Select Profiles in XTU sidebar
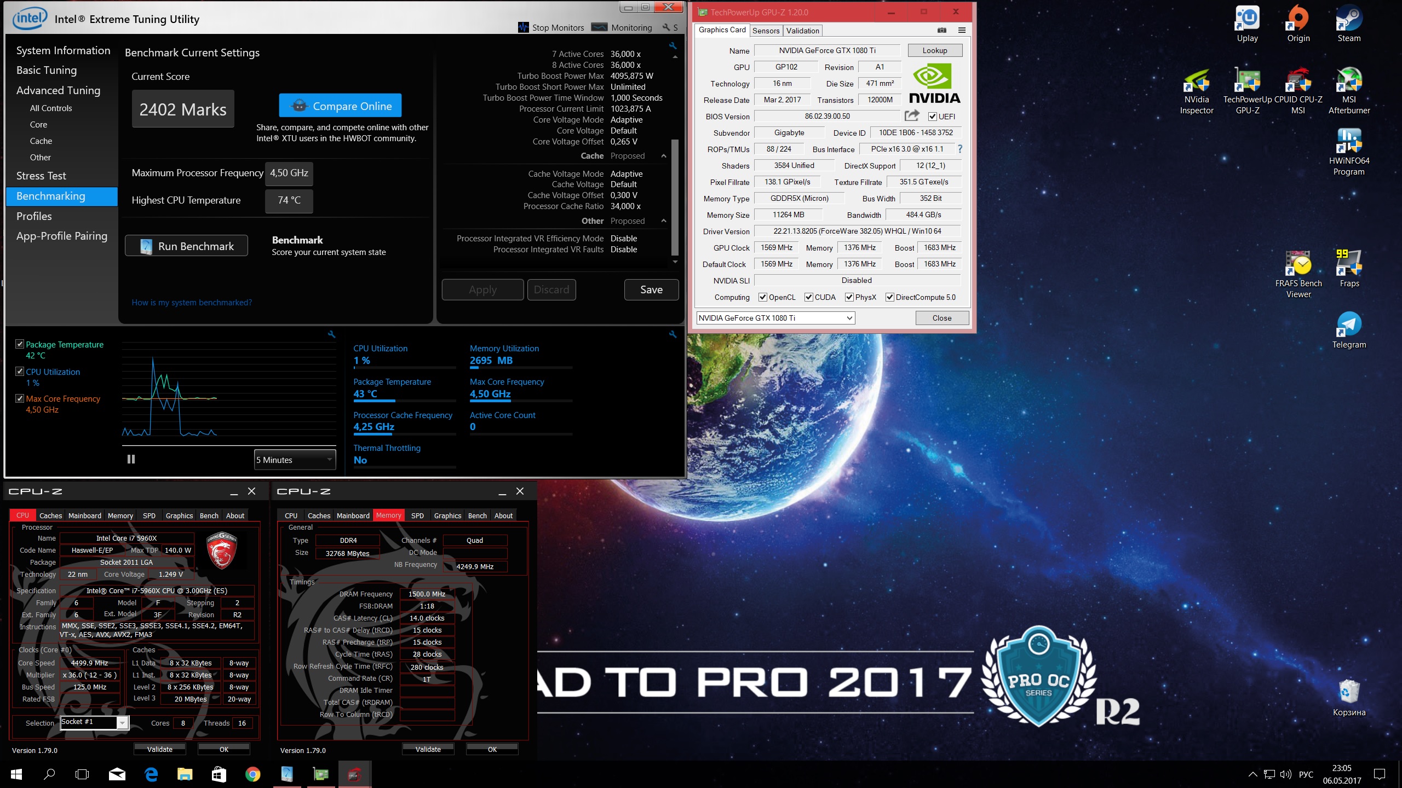The image size is (1402, 788). pyautogui.click(x=34, y=216)
